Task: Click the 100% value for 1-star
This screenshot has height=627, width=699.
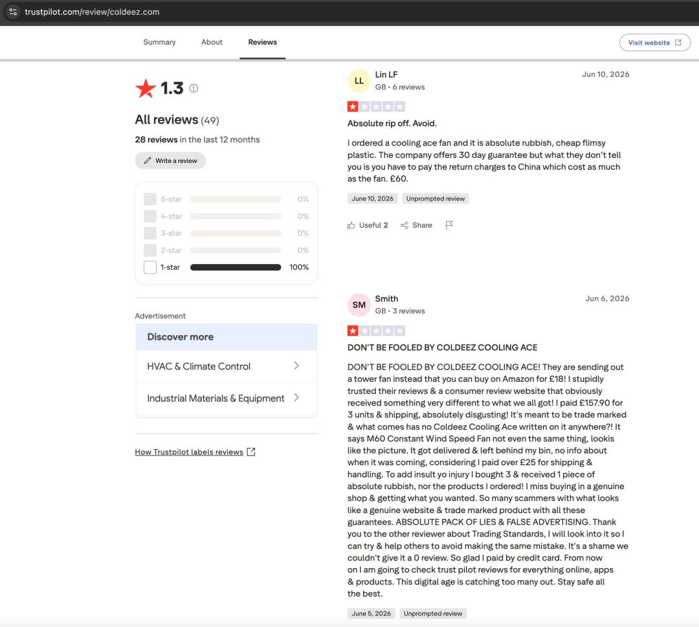Action: click(298, 267)
